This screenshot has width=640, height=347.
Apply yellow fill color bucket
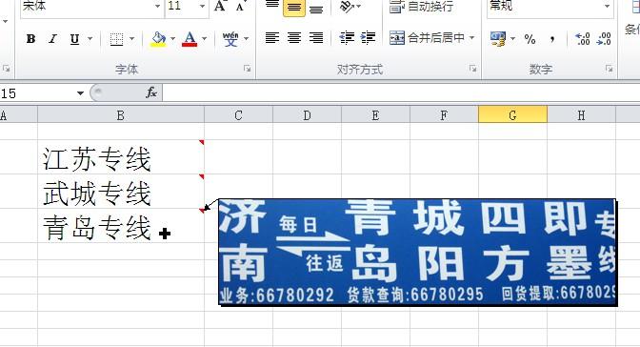click(158, 39)
